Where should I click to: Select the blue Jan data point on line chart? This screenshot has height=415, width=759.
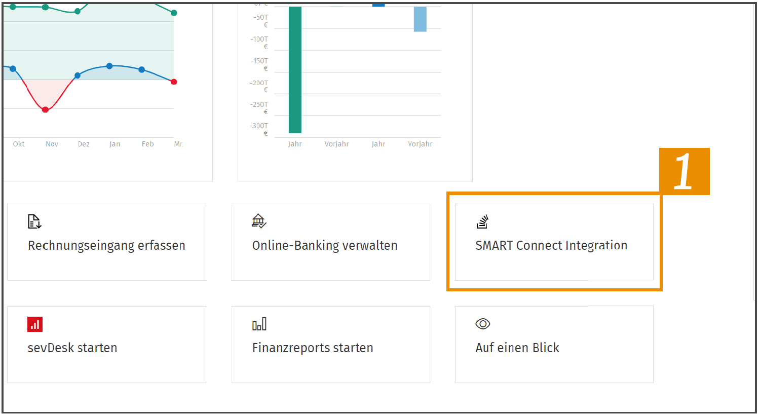coord(109,66)
